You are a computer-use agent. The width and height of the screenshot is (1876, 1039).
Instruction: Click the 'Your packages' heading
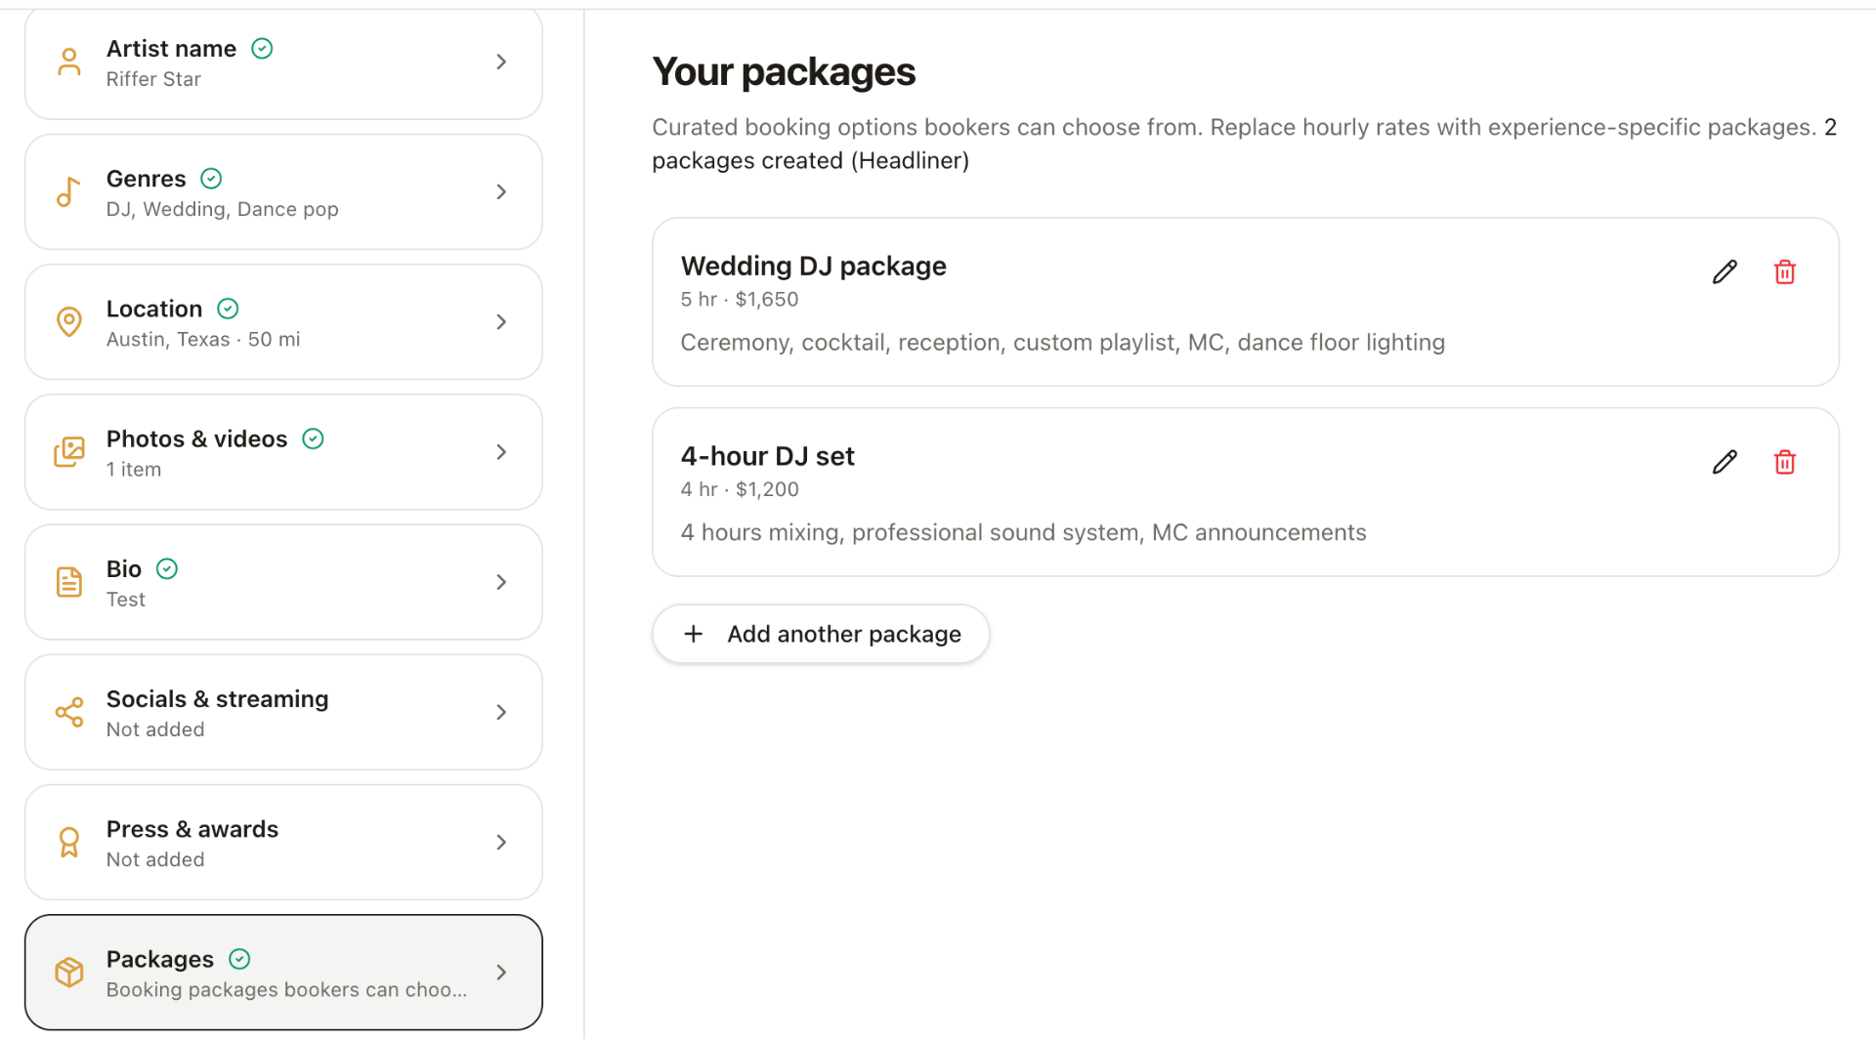[x=784, y=72]
